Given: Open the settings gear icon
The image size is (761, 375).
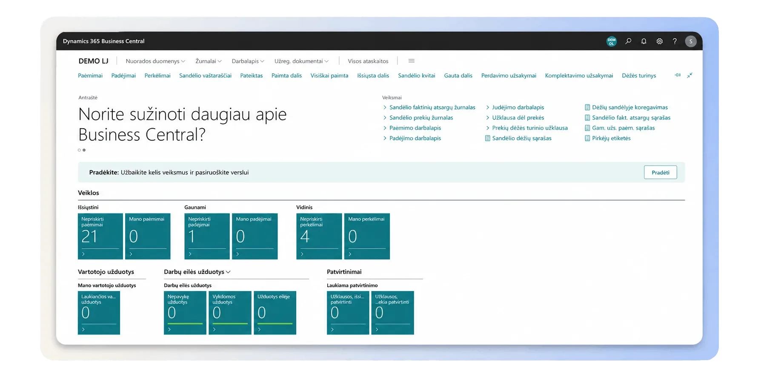Looking at the screenshot, I should (659, 41).
